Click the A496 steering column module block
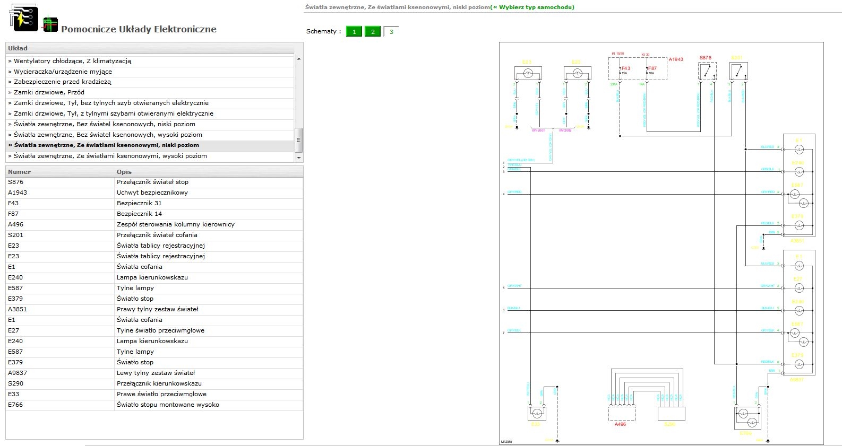842x446 pixels. [x=622, y=413]
